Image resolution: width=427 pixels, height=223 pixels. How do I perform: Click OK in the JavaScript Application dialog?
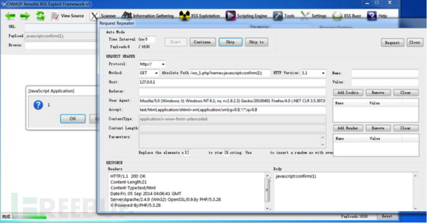[72, 119]
